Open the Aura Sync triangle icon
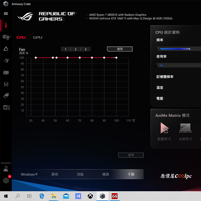 pyautogui.click(x=6, y=49)
